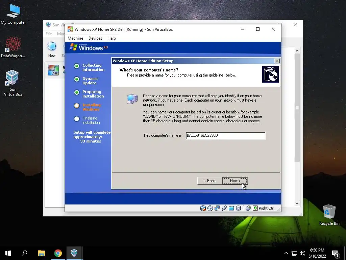Screen dimensions: 346x260
Task: Click the Finalizing installation step bullet
Action: point(77,119)
